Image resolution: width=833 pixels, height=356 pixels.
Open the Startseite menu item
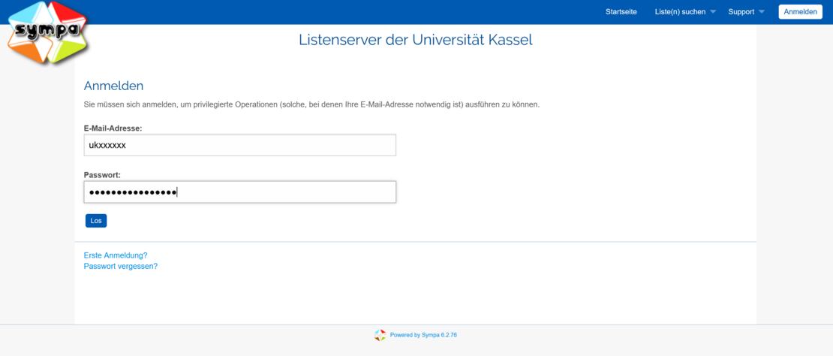621,12
